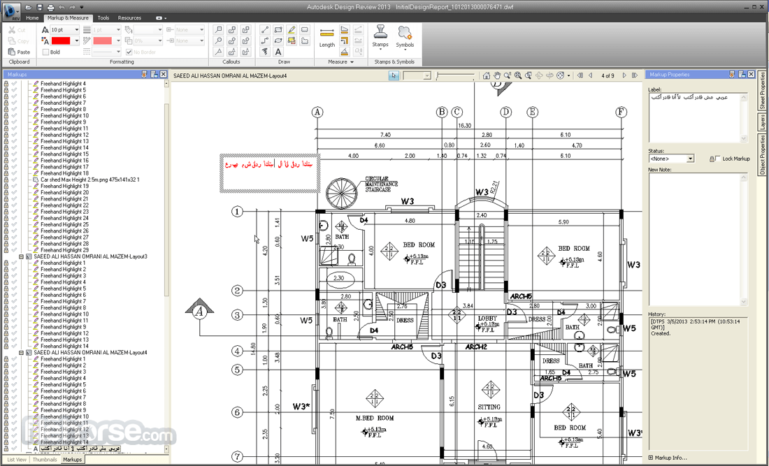Toggle the No Border checkbox

(x=129, y=52)
